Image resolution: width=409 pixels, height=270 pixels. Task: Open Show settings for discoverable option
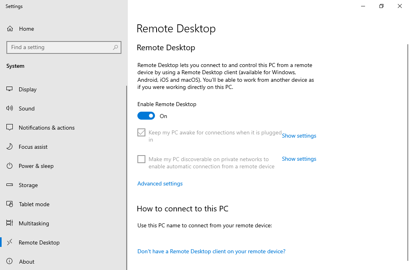299,159
